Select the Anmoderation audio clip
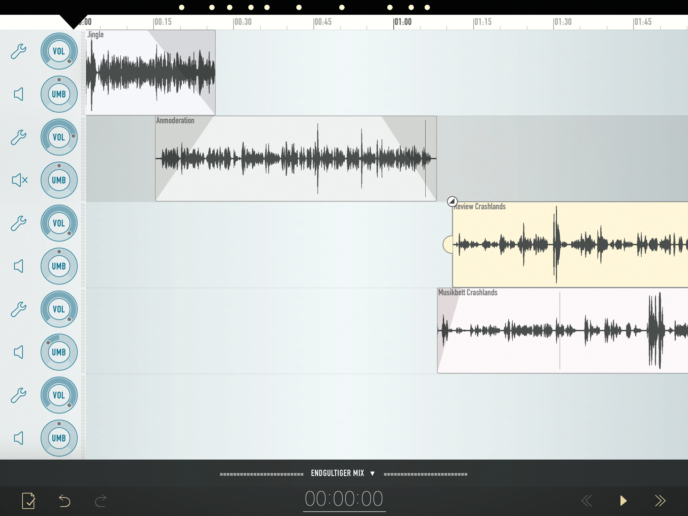688x516 pixels. (x=296, y=159)
